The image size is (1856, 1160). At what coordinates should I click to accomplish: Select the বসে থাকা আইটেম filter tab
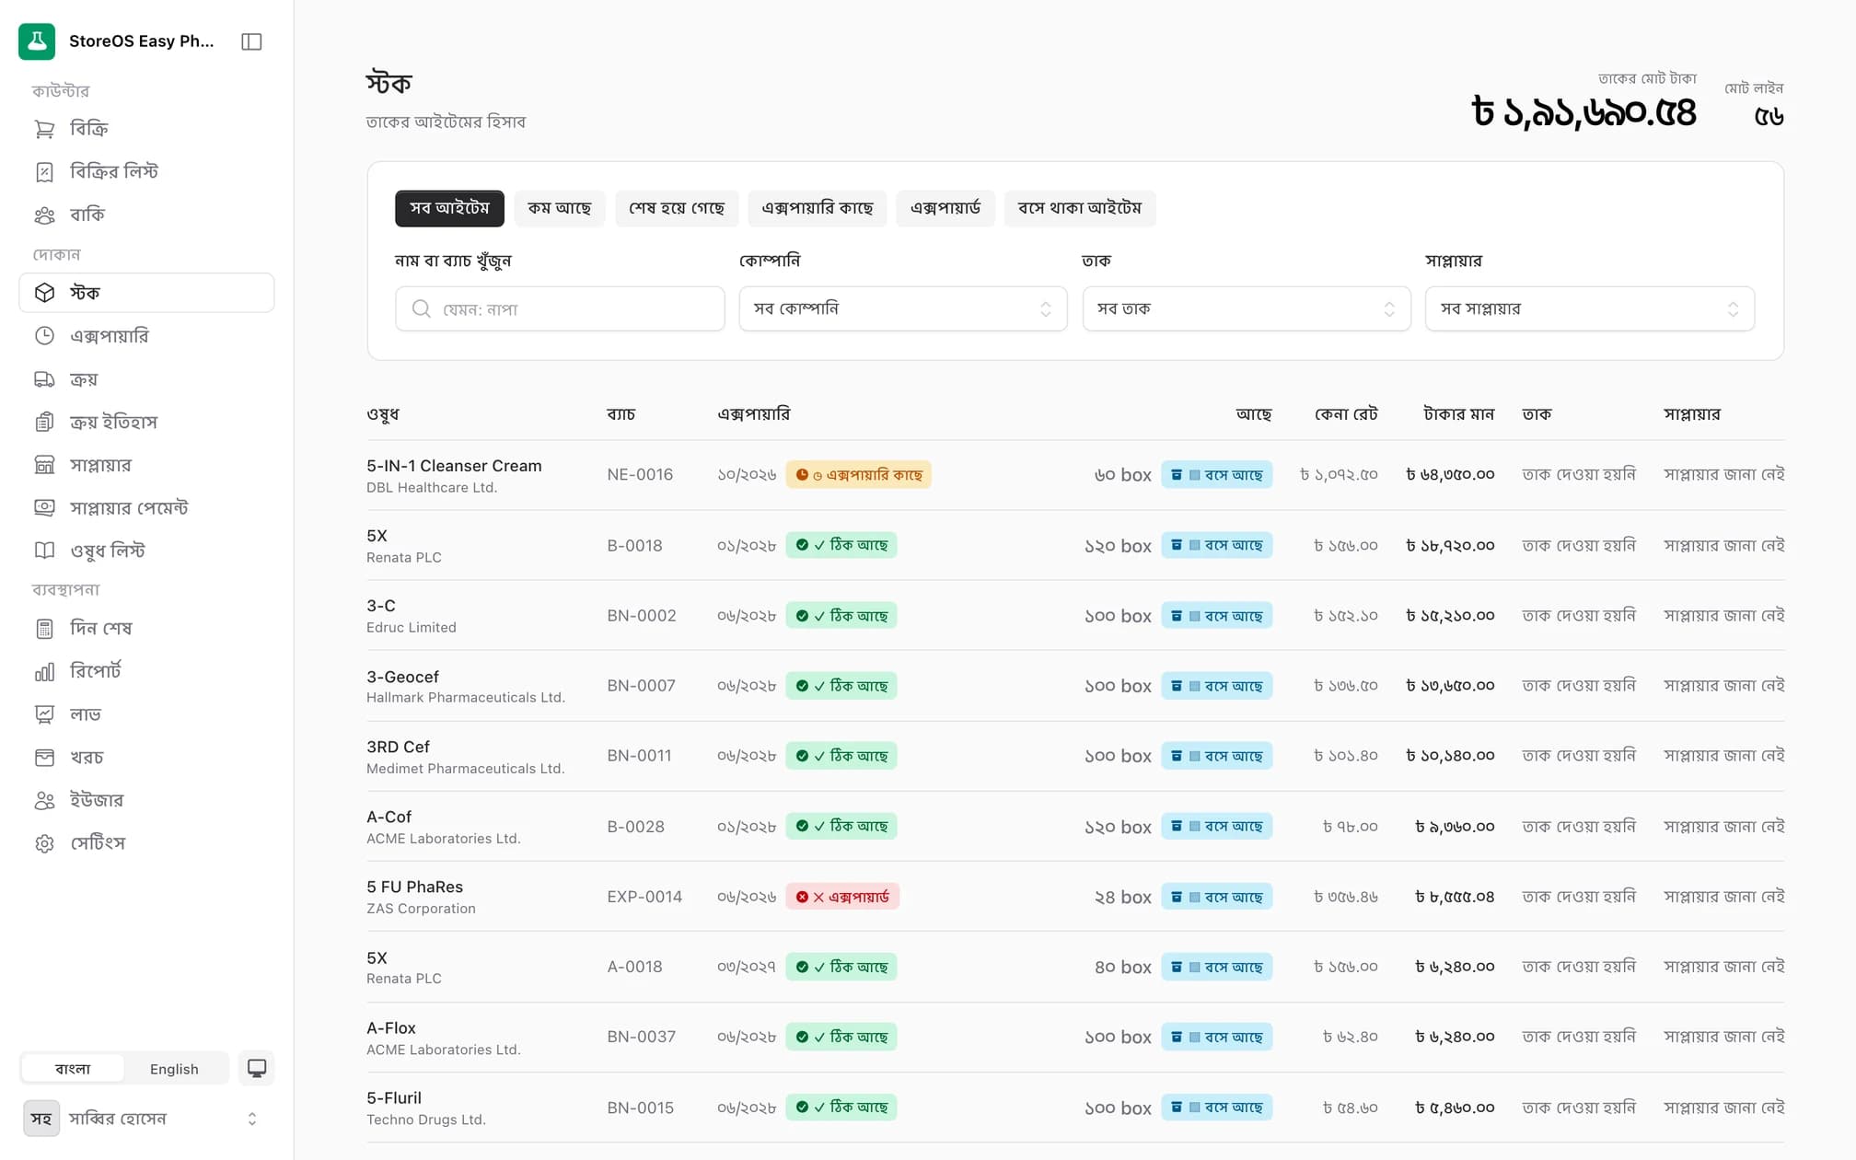(x=1080, y=208)
